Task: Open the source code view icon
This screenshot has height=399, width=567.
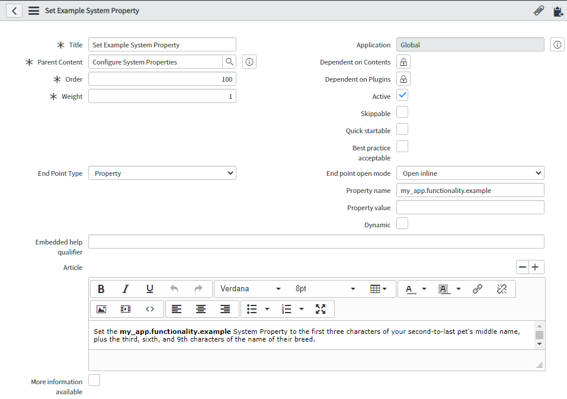Action: (150, 309)
